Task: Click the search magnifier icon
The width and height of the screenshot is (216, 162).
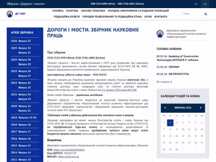Action: (206, 14)
